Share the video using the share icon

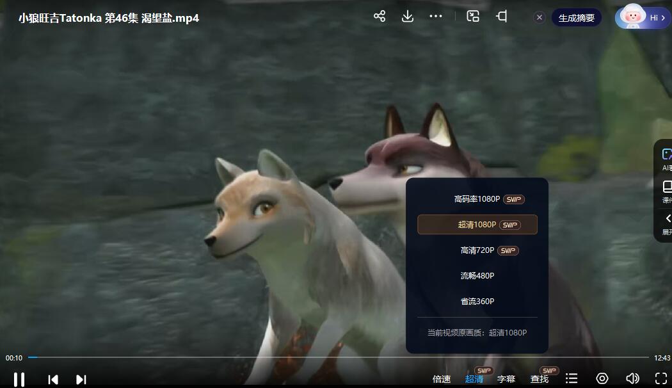(x=380, y=16)
